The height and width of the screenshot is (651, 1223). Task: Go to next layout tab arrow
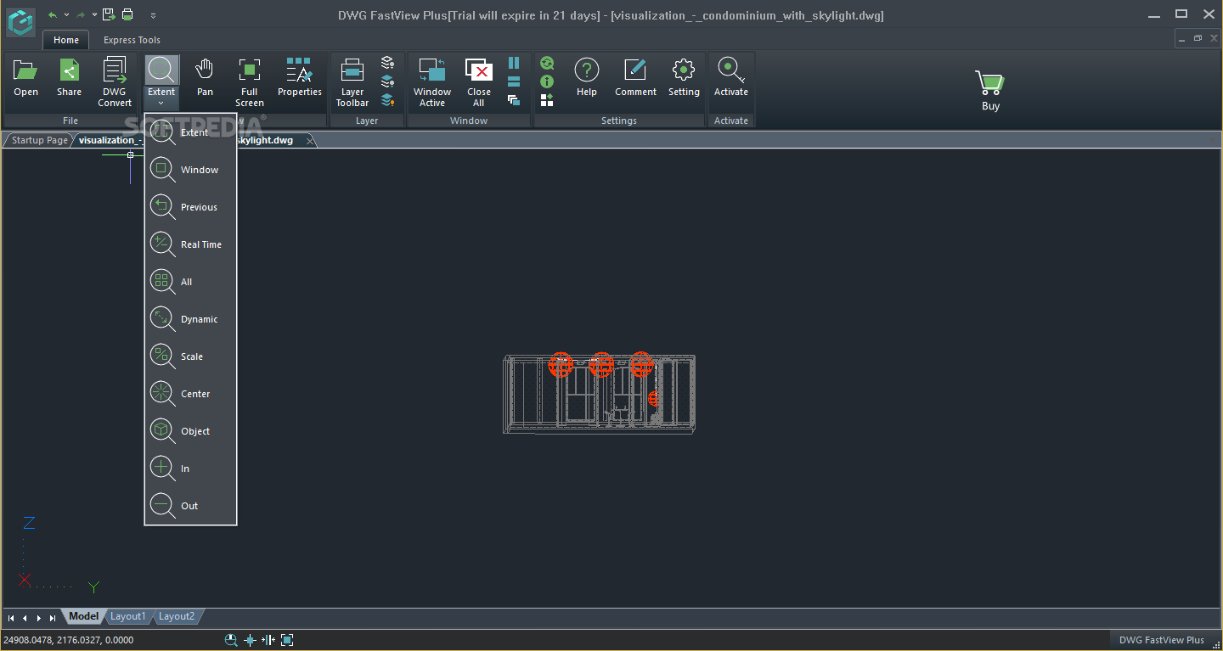coord(39,618)
